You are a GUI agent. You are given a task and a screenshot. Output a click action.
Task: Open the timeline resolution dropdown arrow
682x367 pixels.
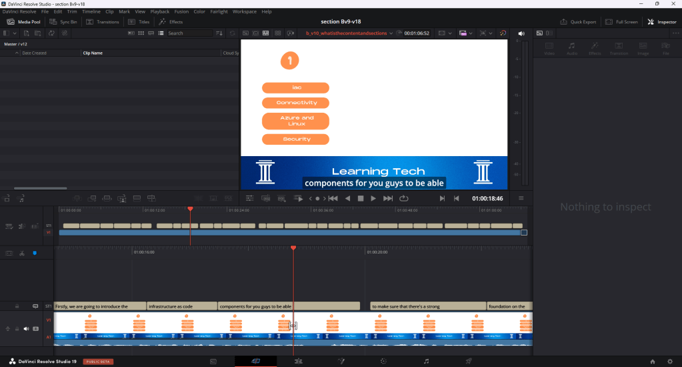click(471, 33)
